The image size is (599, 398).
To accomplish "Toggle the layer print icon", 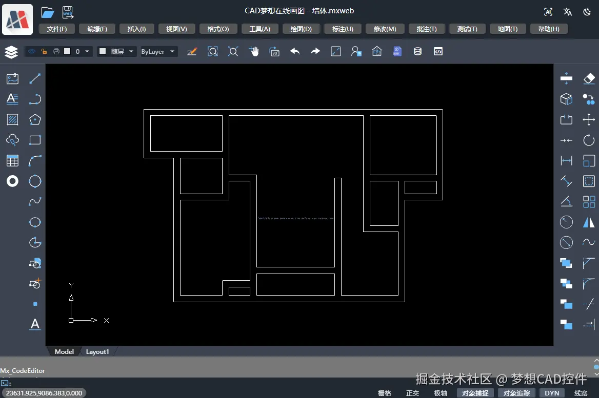I will [56, 51].
